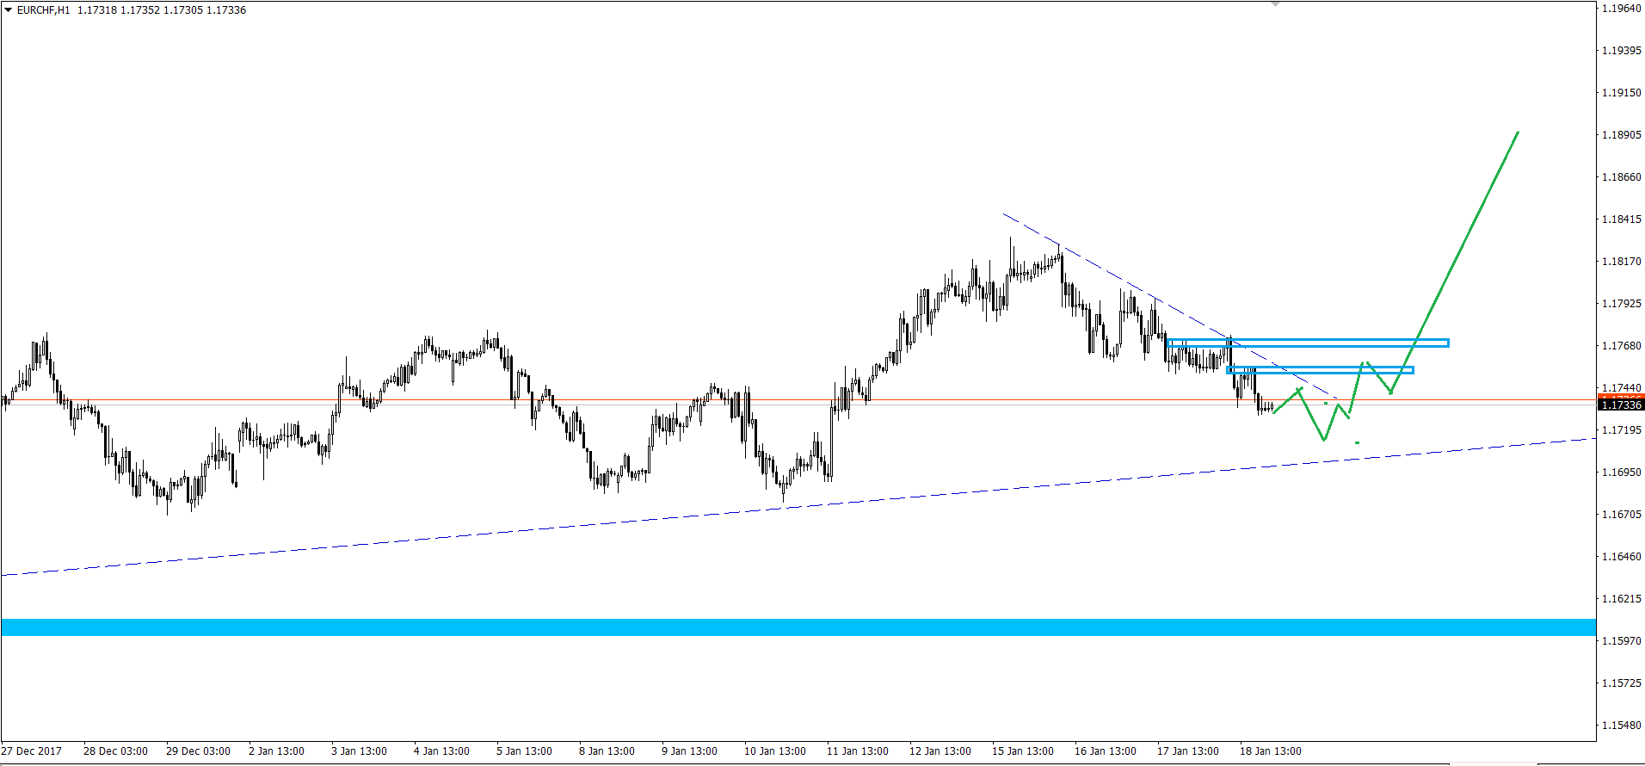
Task: Click price level 1.17440 on the axis
Action: tap(1621, 388)
